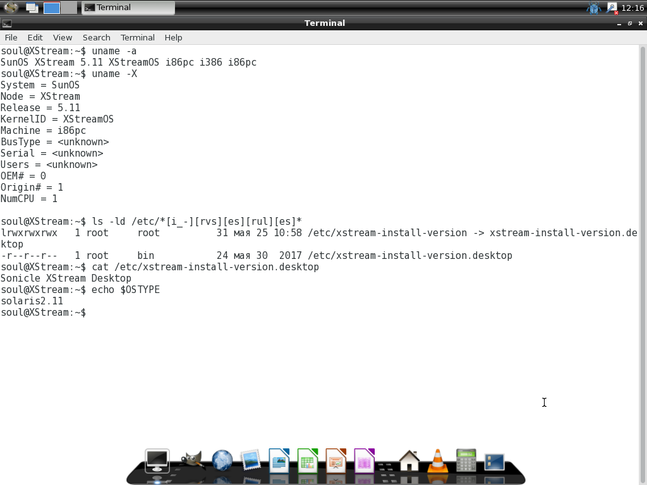Launch LibreOffice Calc from dock
The image size is (647, 485).
[308, 460]
